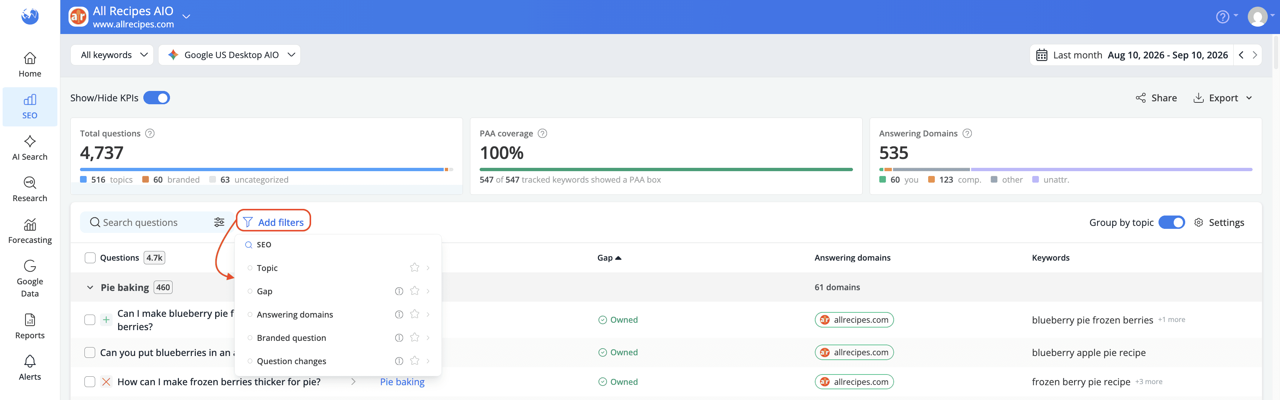Click the Total questions blue progress bar

click(x=261, y=170)
